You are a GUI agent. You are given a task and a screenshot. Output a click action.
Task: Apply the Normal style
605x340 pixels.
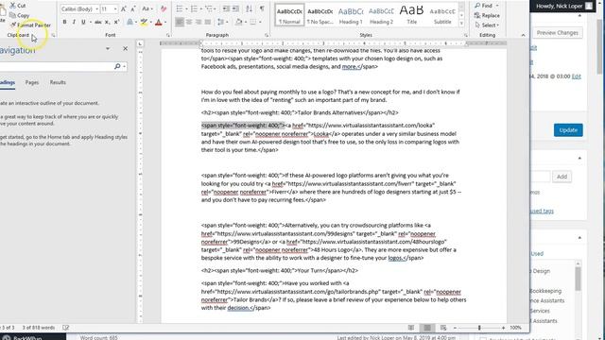290,15
